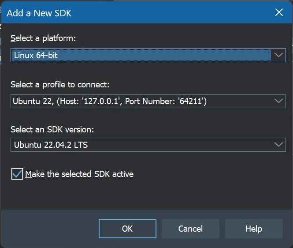Click the Cancel button
293x248 pixels.
[x=190, y=229]
